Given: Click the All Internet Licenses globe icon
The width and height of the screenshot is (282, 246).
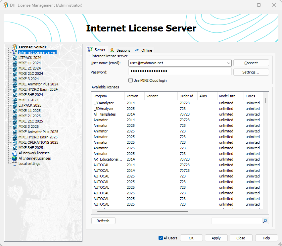Looking at the screenshot, I should pyautogui.click(x=14, y=158).
